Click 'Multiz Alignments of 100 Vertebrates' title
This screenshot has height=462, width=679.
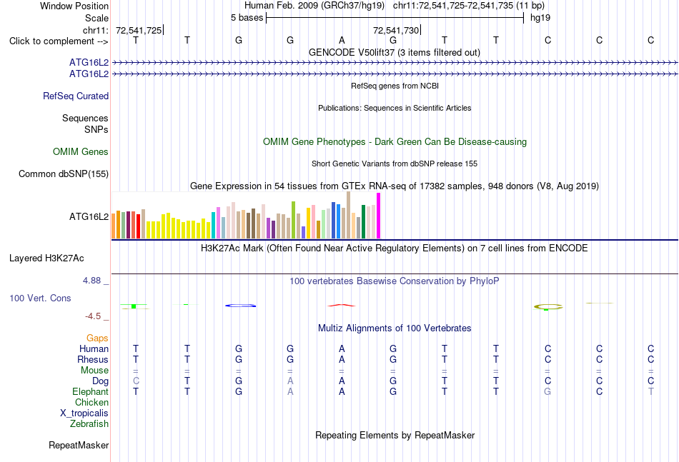click(x=395, y=328)
